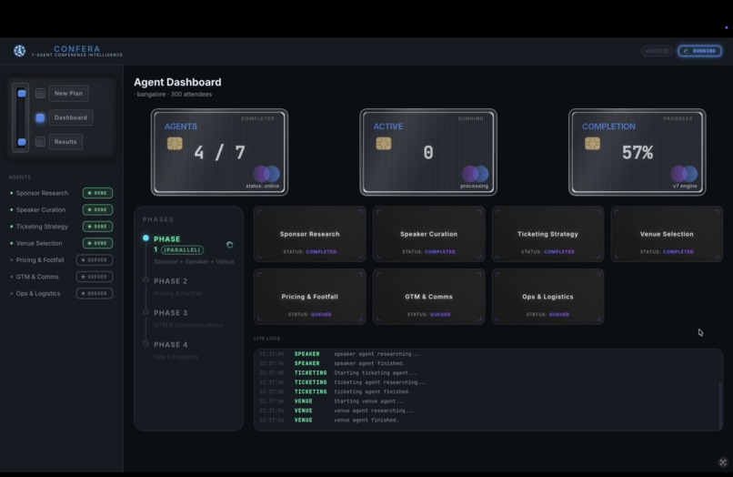Click the DONE badge for Speaker Curation

[x=97, y=209]
